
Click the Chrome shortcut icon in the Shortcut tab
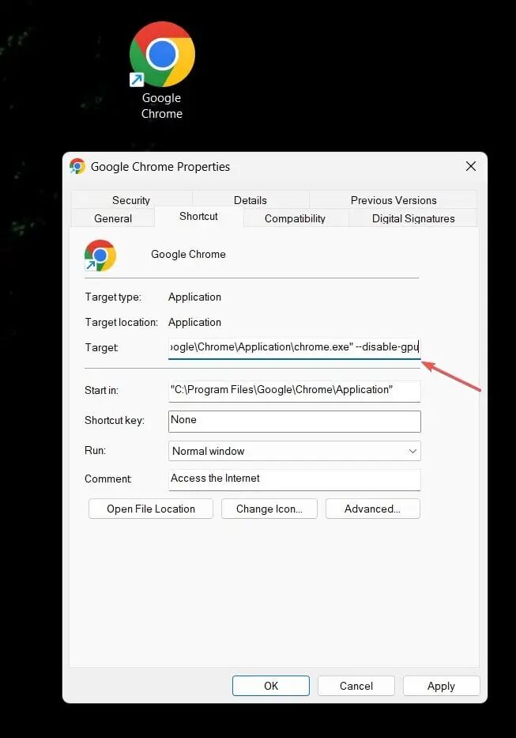[x=100, y=255]
